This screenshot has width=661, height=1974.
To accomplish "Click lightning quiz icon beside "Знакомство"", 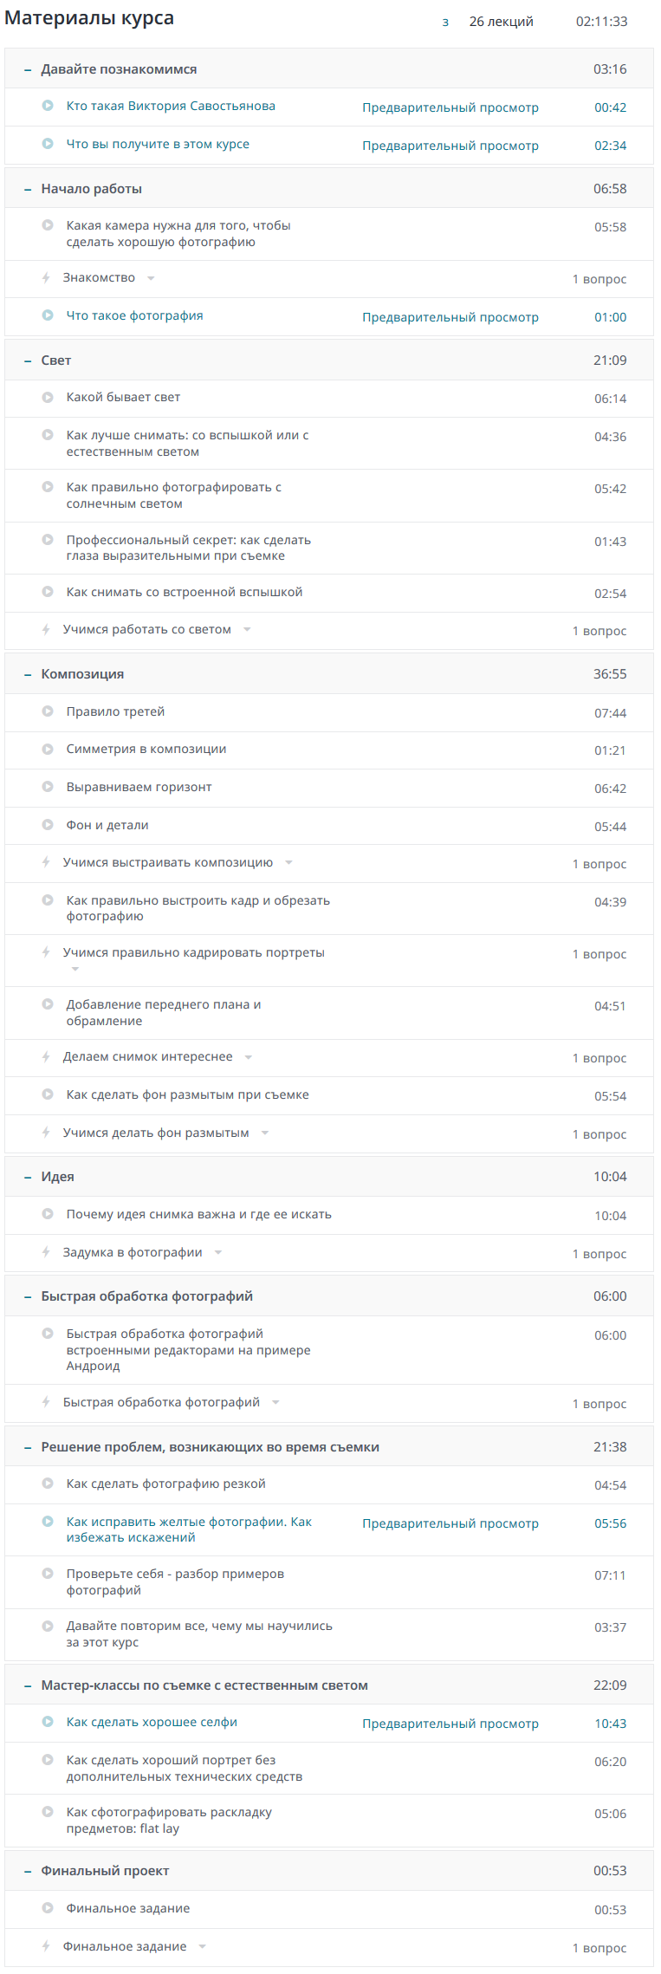I will pos(46,278).
